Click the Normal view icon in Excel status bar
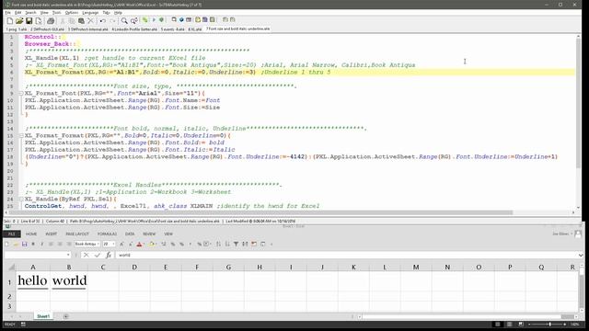Image resolution: width=589 pixels, height=331 pixels. click(498, 325)
